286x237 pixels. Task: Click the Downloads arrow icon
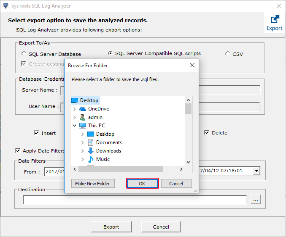point(91,151)
